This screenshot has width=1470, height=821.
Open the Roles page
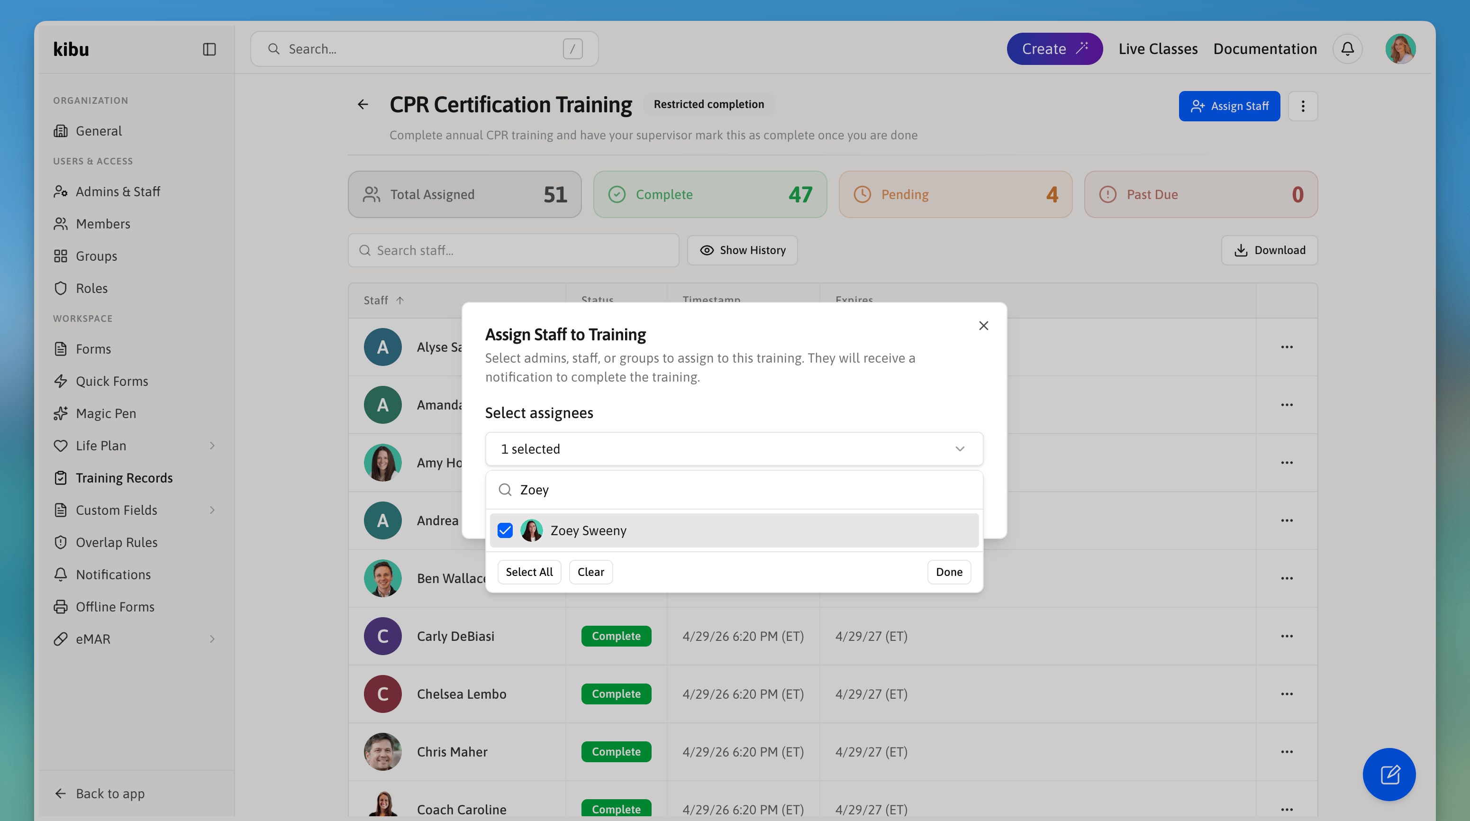81,288
